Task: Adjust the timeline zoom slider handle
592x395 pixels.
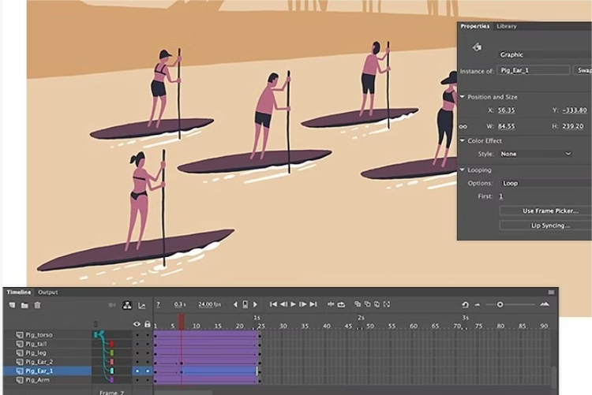Action: (500, 304)
